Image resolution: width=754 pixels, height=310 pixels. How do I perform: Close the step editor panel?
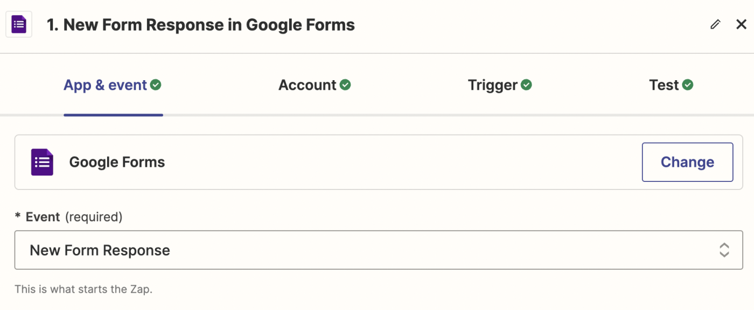(x=741, y=24)
